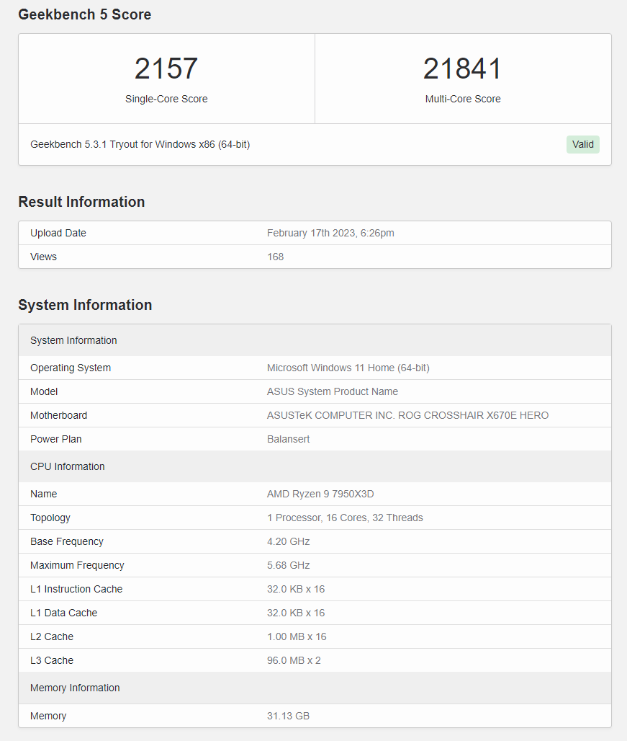Click the Views count 168
Screen dimensions: 627x741
point(275,257)
